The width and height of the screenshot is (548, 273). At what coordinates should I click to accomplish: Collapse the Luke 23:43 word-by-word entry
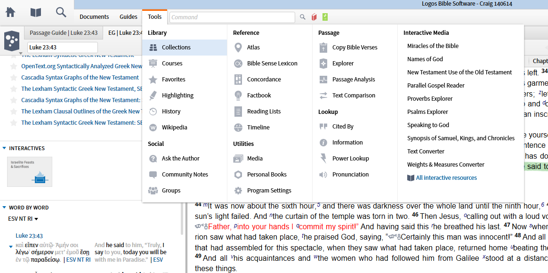pos(11,247)
